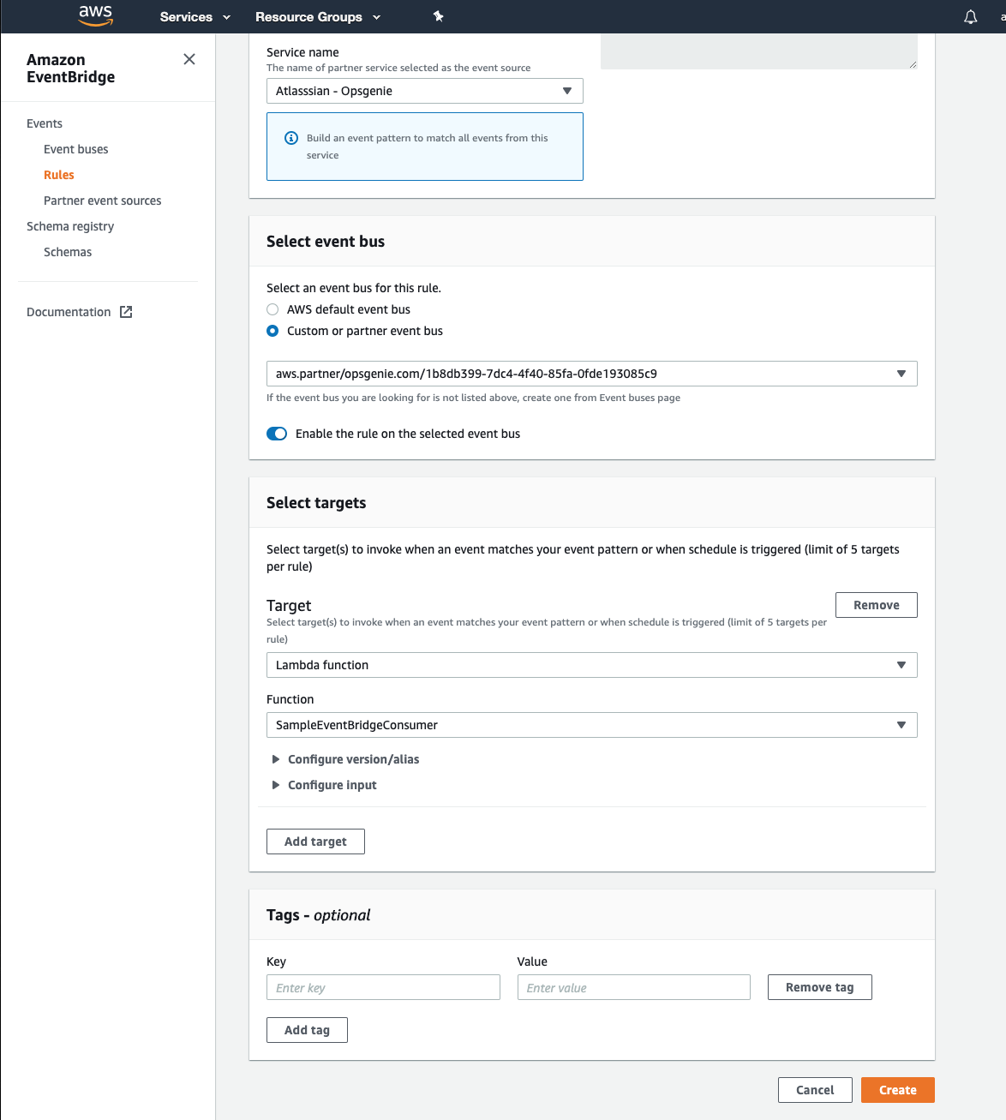The height and width of the screenshot is (1120, 1006).
Task: Click the info icon in event pattern notice
Action: [x=291, y=138]
